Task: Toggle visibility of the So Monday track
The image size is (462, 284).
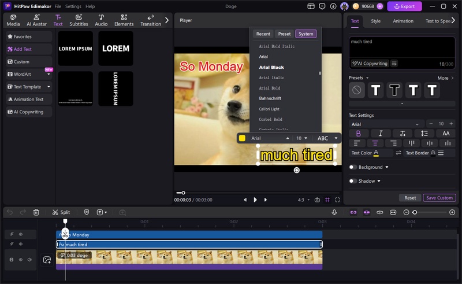Action: tap(21, 234)
